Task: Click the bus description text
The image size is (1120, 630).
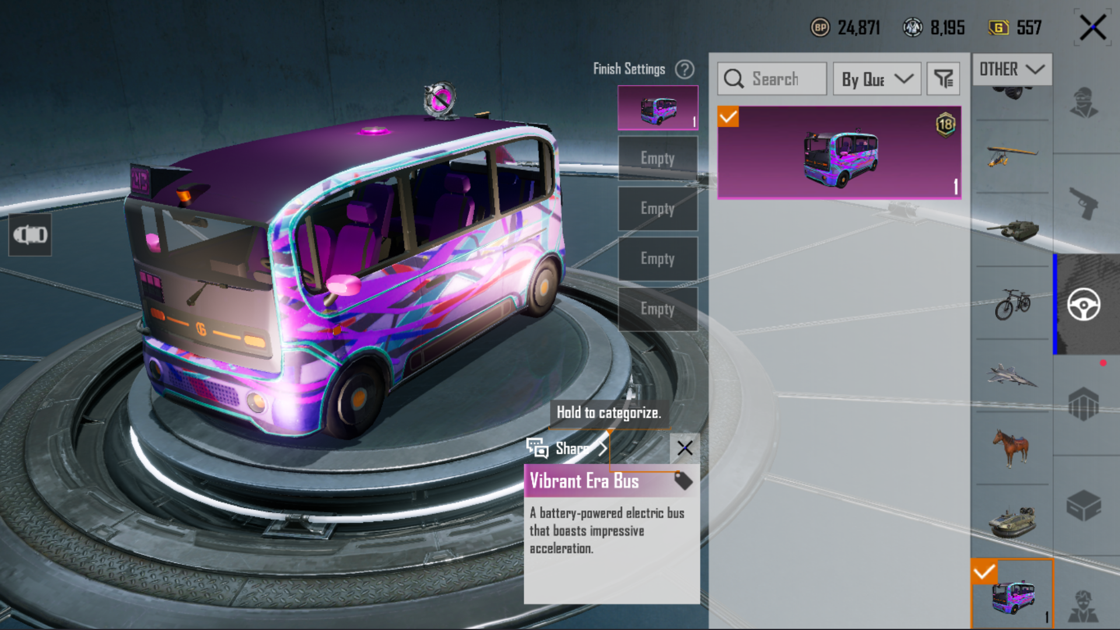Action: click(x=607, y=531)
